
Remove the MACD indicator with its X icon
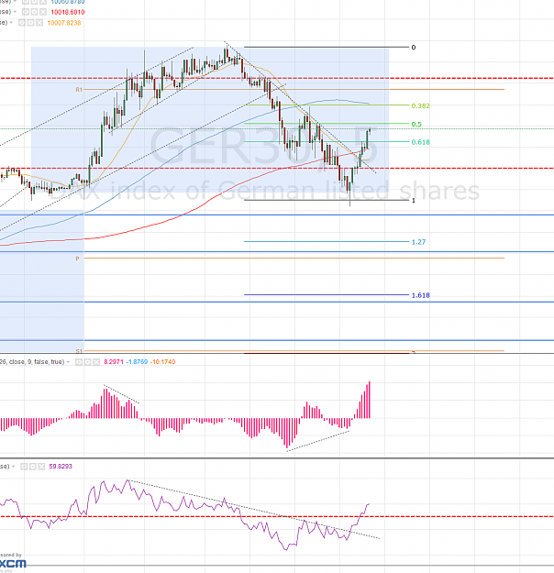[x=96, y=362]
